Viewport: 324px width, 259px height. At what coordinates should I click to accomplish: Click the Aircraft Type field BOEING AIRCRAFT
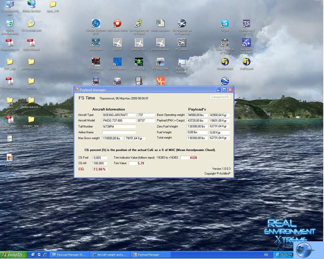point(119,115)
